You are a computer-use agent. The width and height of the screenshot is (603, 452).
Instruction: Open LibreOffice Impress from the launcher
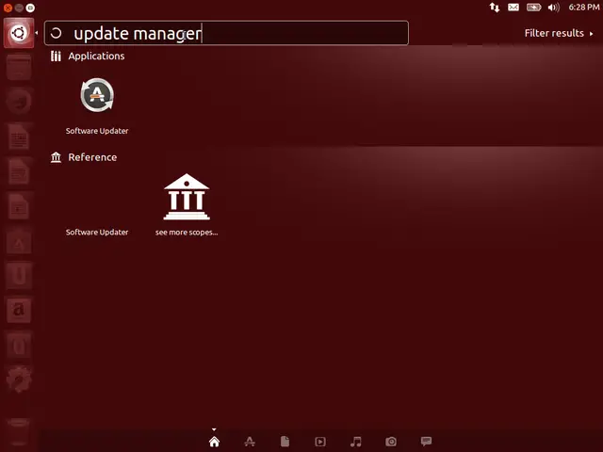tap(19, 207)
